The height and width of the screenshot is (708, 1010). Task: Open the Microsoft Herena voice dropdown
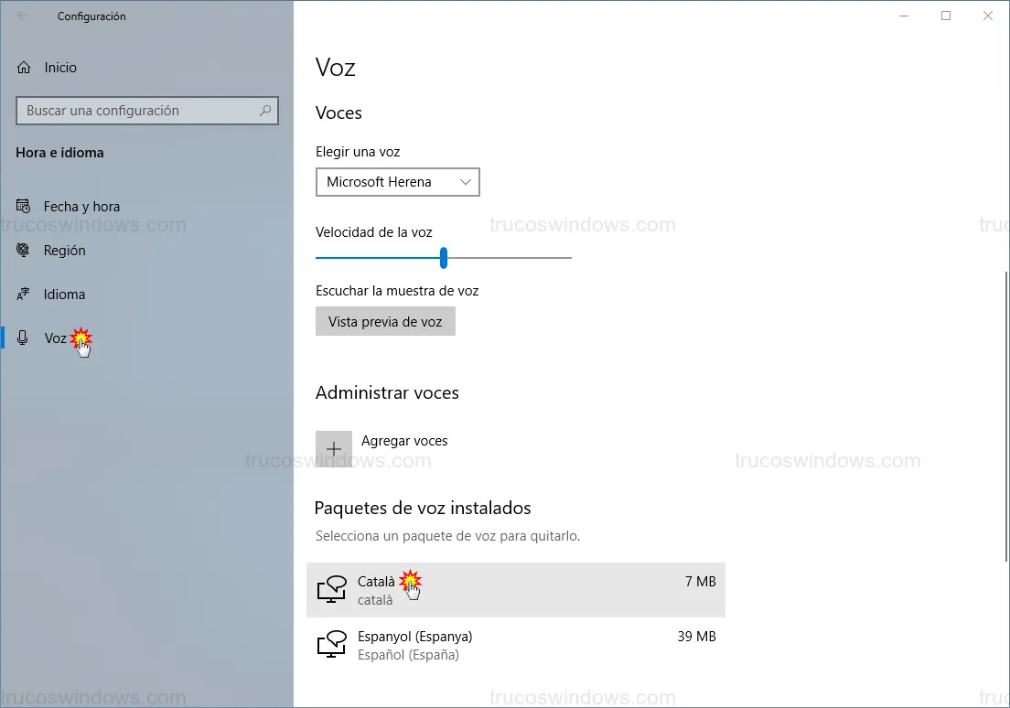pyautogui.click(x=398, y=182)
